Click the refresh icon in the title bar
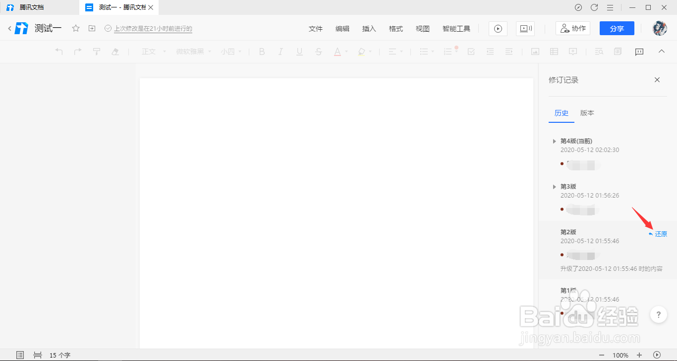This screenshot has height=361, width=677. (594, 7)
